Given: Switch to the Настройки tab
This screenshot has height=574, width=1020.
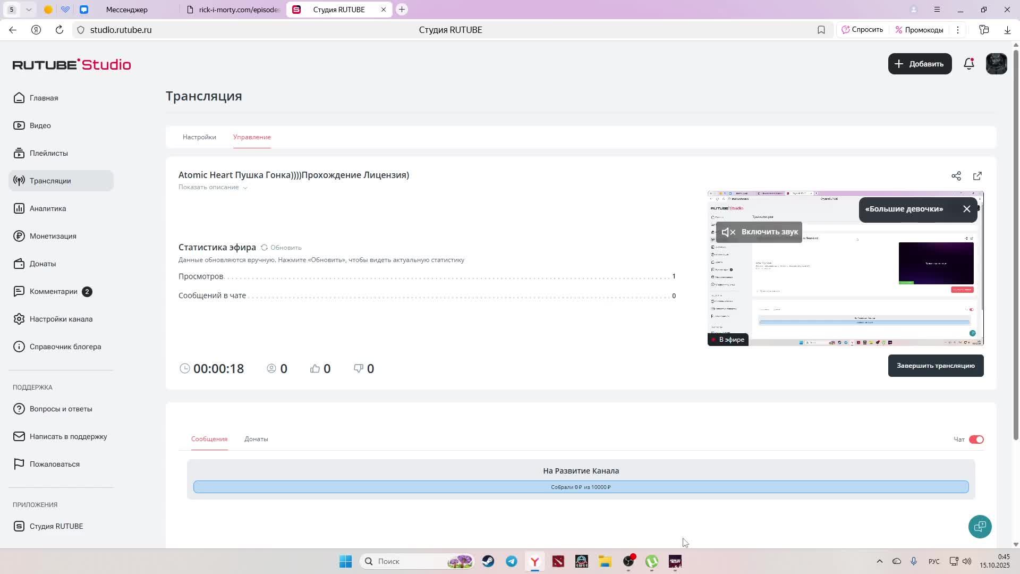Looking at the screenshot, I should point(199,137).
